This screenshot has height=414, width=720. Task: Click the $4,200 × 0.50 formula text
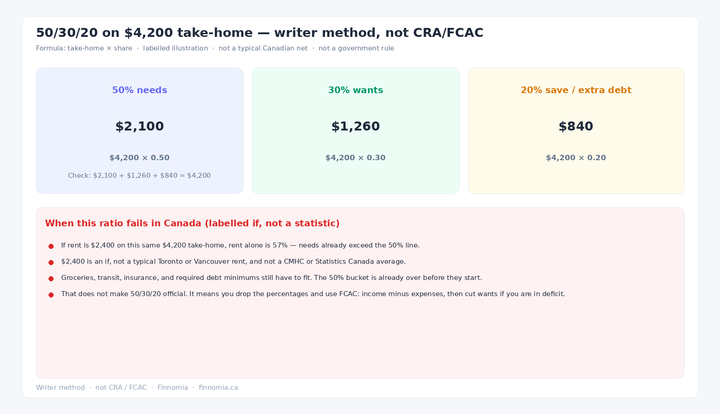point(139,157)
